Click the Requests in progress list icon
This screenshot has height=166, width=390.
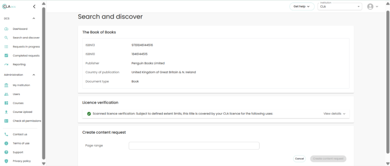pos(6,47)
